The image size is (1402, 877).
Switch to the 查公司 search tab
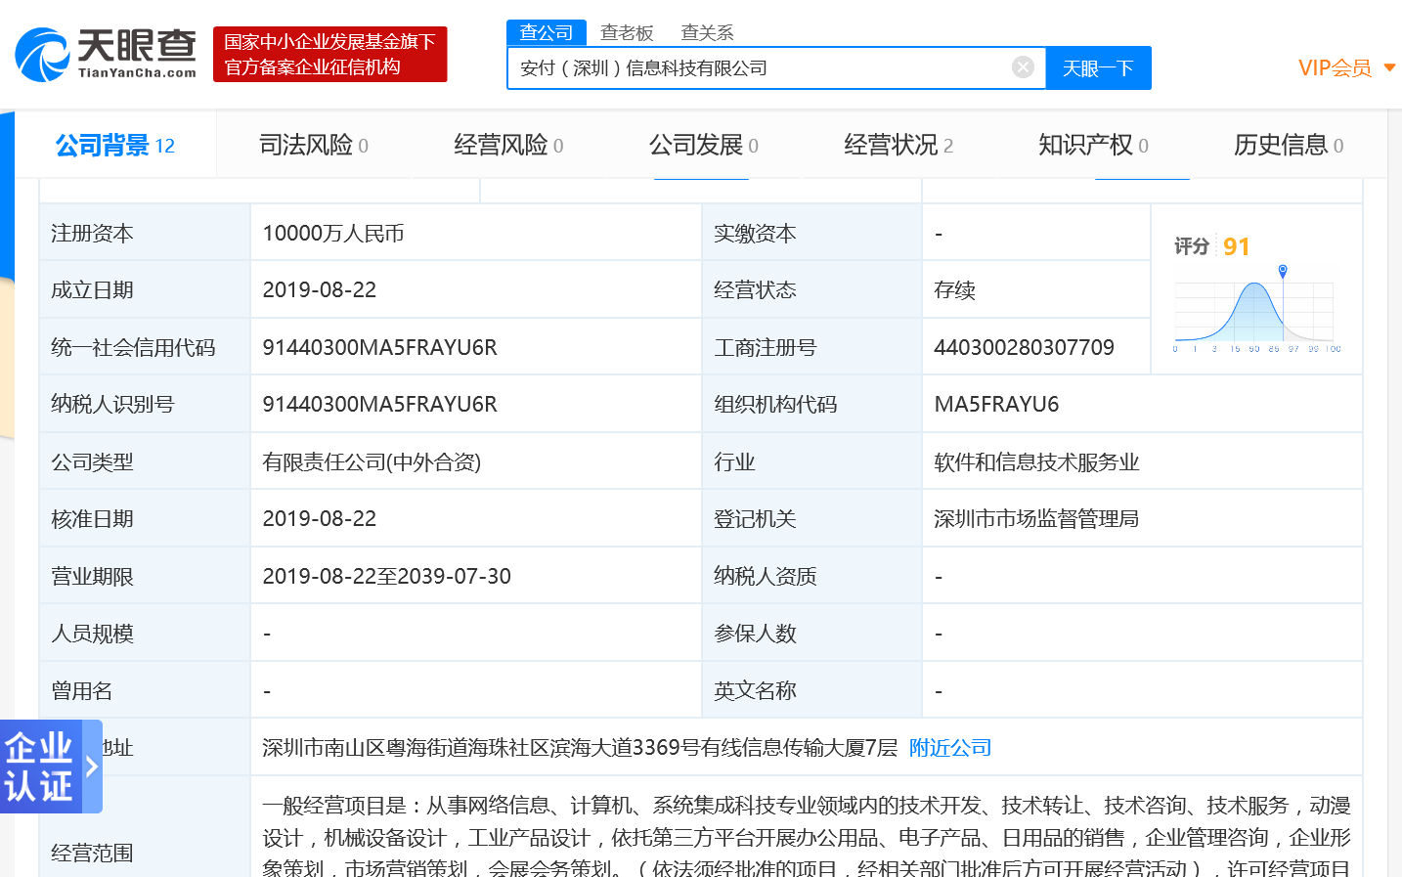pos(546,32)
